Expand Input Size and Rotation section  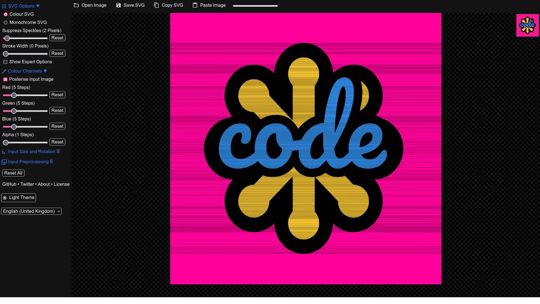click(x=31, y=152)
